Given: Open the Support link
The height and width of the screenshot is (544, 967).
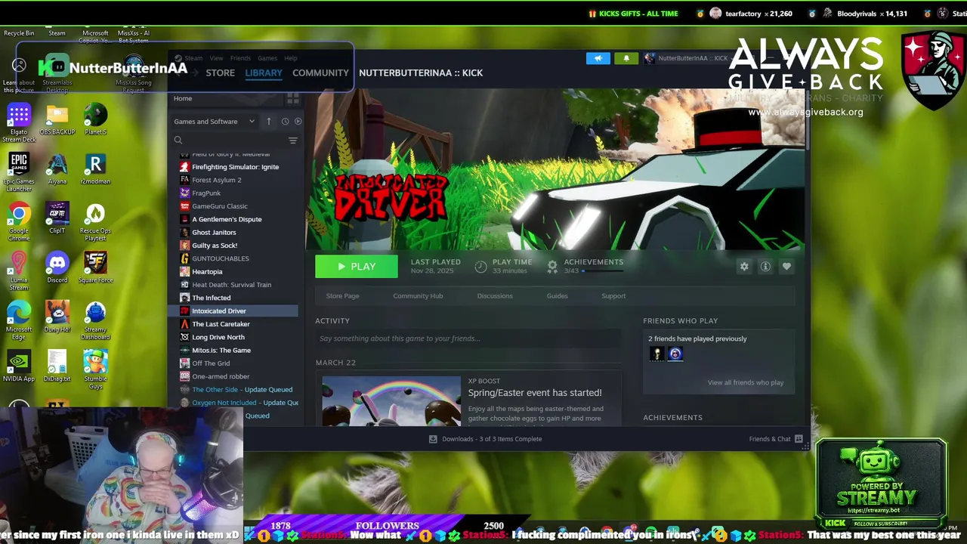Looking at the screenshot, I should (x=613, y=296).
